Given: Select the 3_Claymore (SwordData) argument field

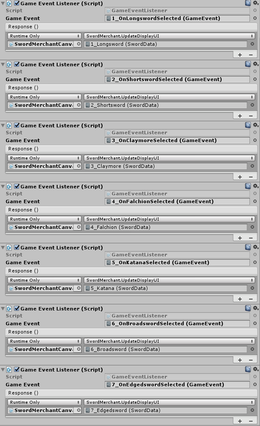Looking at the screenshot, I should (165, 166).
